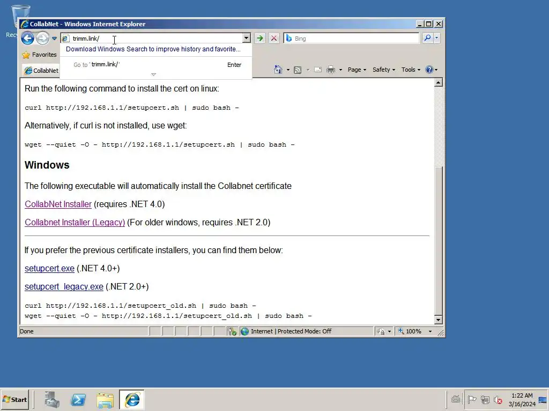Click Download Windows Search suggestion
The image size is (549, 411).
pos(153,49)
